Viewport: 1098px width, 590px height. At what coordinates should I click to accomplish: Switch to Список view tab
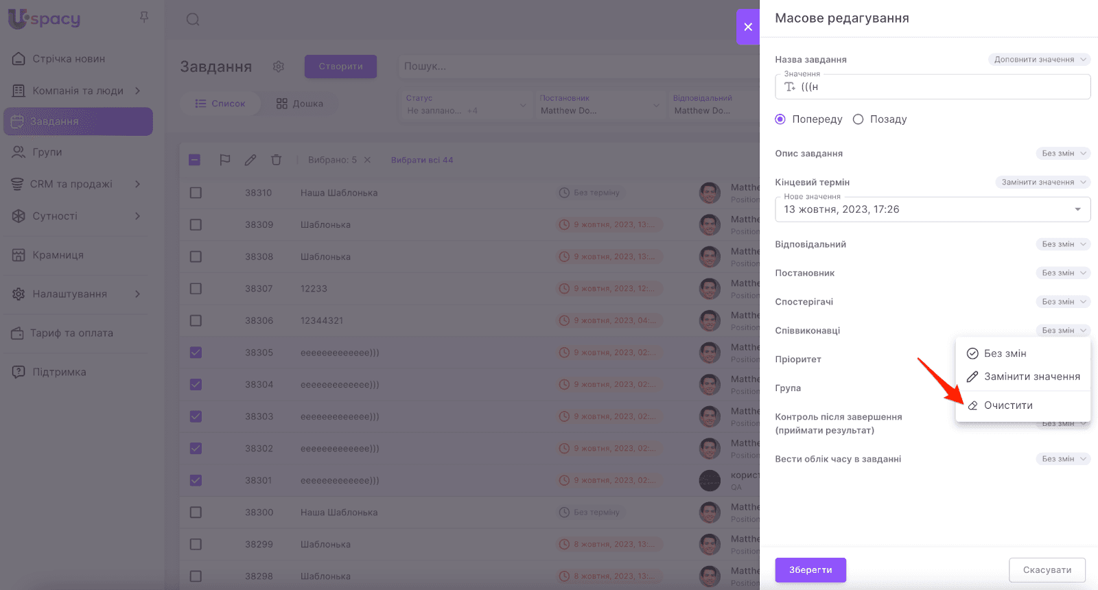(220, 104)
